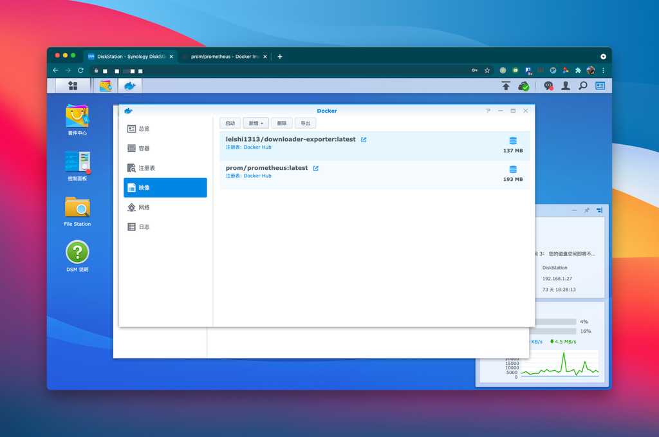Go to the 容器 container section
The height and width of the screenshot is (437, 659).
click(165, 148)
